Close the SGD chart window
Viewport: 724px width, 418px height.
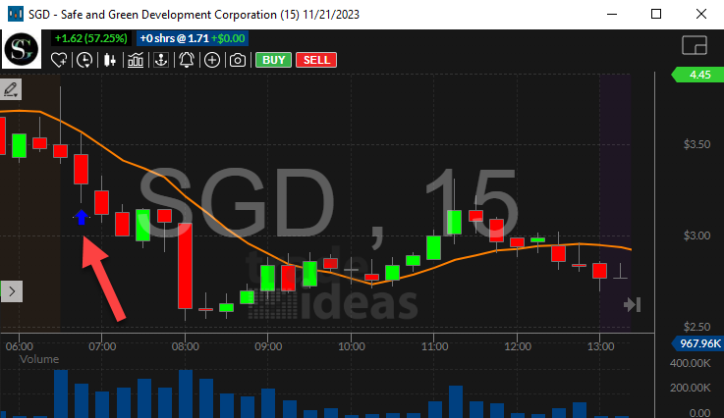[700, 14]
